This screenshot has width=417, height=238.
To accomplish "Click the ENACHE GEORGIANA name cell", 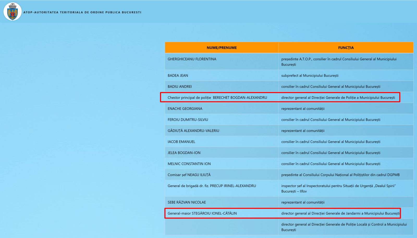I will [185, 109].
